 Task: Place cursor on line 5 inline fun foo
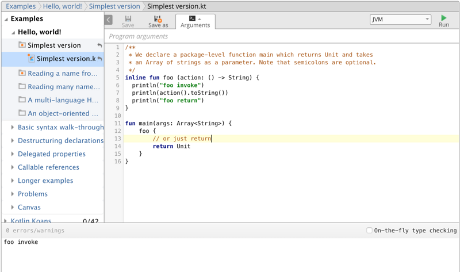coord(192,78)
